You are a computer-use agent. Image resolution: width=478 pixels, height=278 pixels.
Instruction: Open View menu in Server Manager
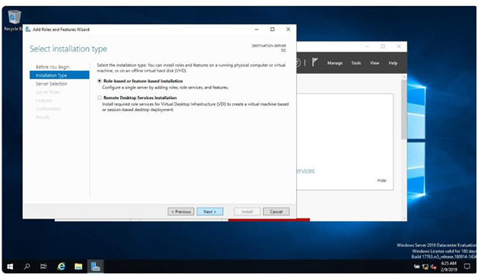click(374, 63)
